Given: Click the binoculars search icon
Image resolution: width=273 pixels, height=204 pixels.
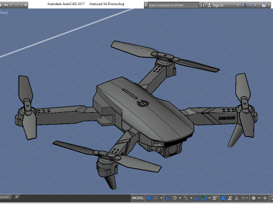Looking at the screenshot, I should pyautogui.click(x=202, y=5).
